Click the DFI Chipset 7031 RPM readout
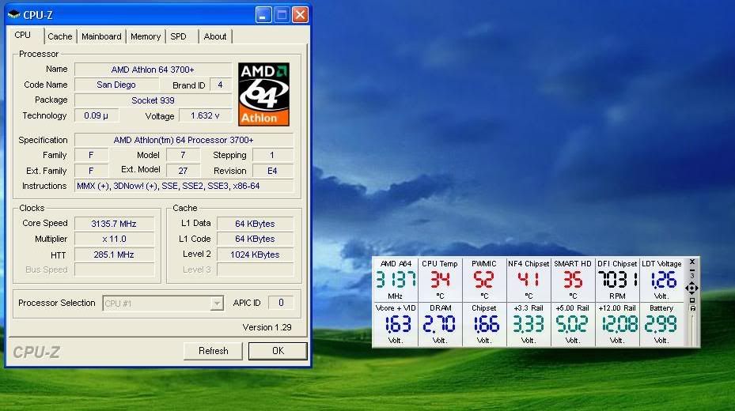Screen dimensions: 735x411 (617, 280)
